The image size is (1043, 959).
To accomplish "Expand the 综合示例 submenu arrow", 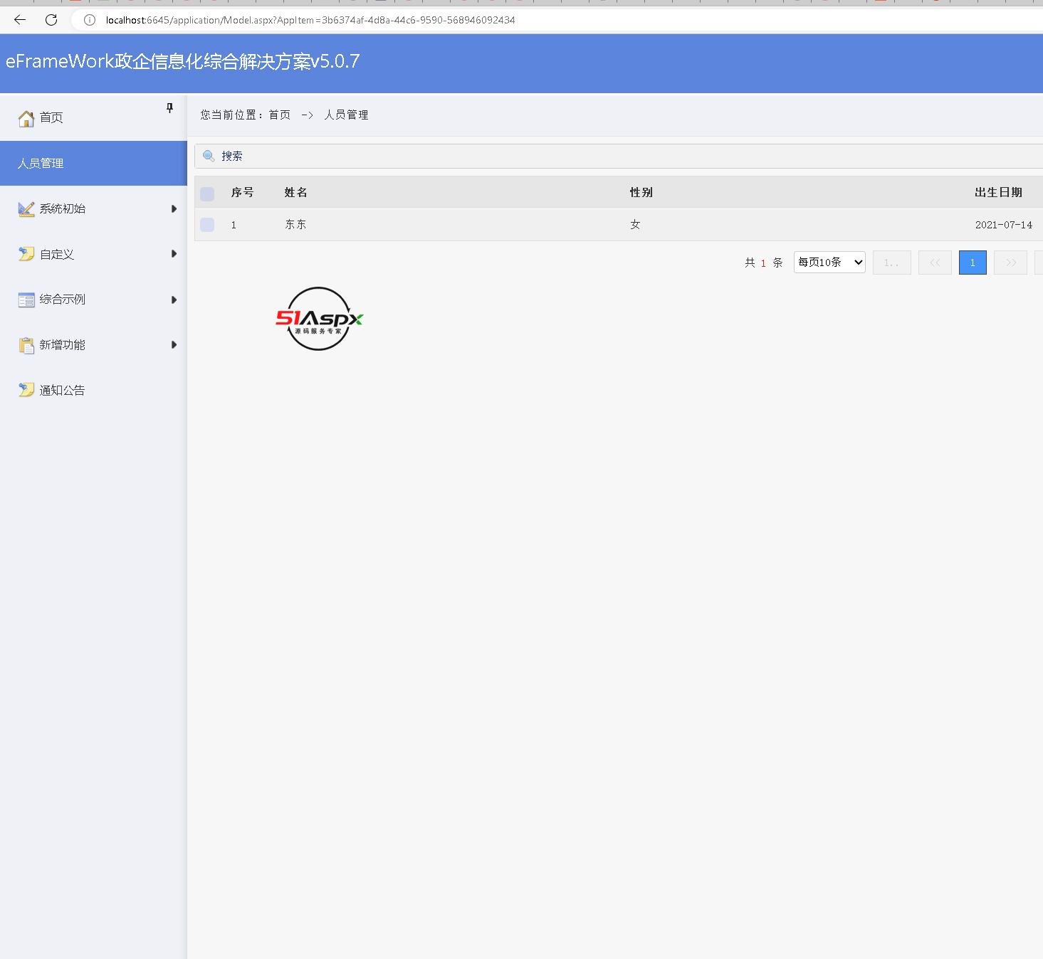I will pos(174,300).
